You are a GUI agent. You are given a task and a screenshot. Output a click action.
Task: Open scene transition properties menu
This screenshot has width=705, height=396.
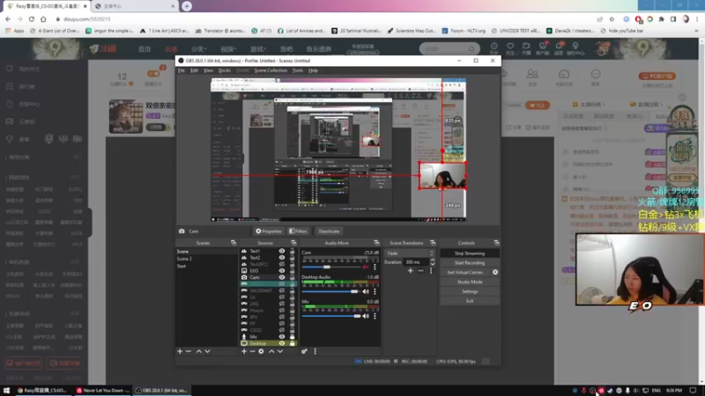[x=431, y=271]
